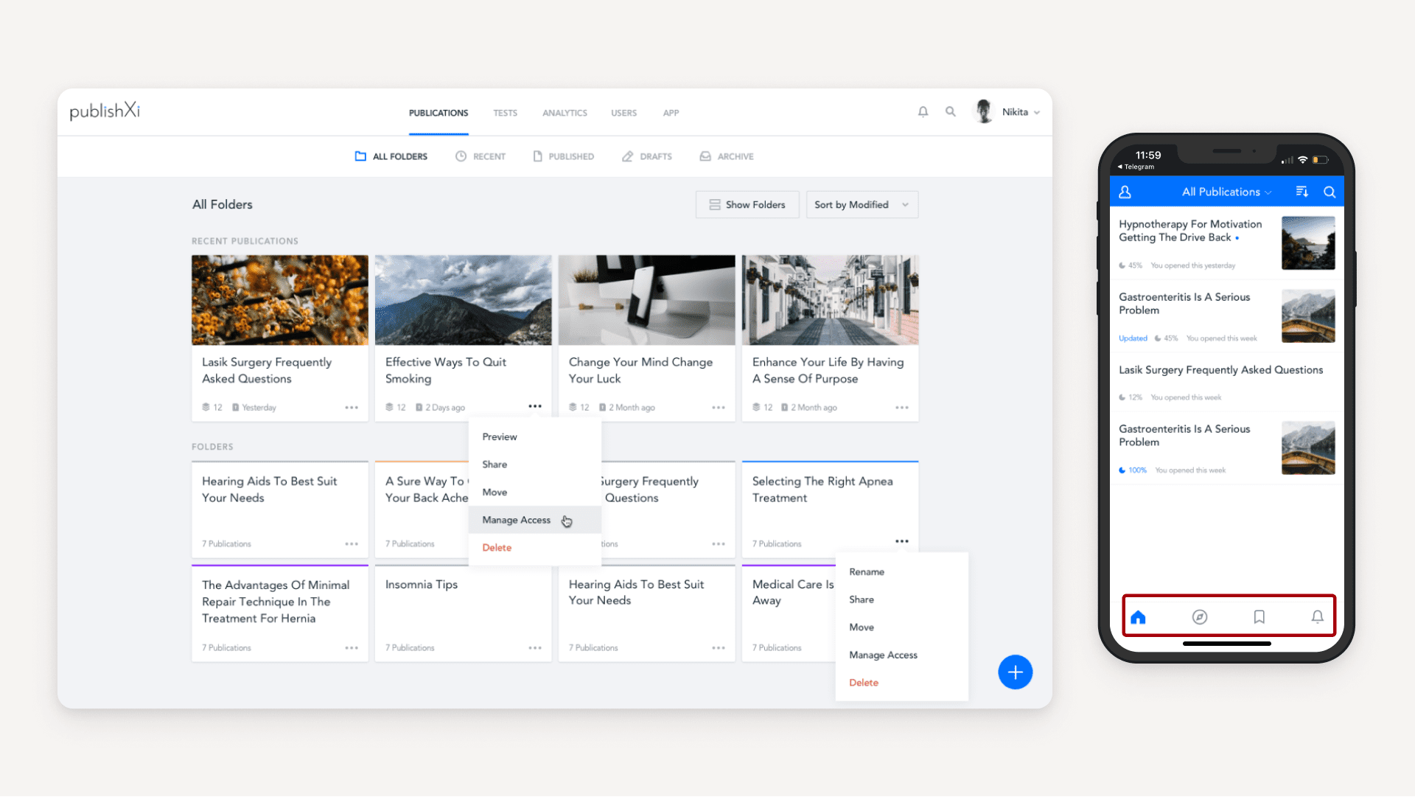Viewport: 1415px width, 797px height.
Task: Open discover via the compass icon on phone
Action: 1199,616
